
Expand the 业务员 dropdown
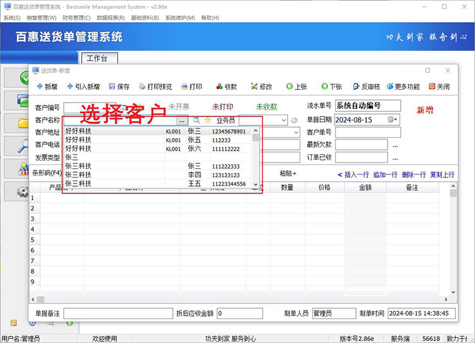click(x=284, y=120)
